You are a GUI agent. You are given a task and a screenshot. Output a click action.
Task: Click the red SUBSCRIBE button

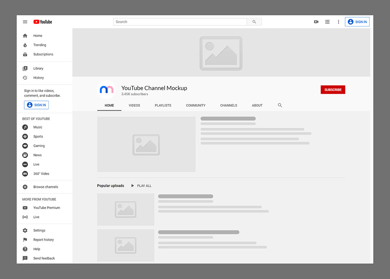(x=333, y=90)
